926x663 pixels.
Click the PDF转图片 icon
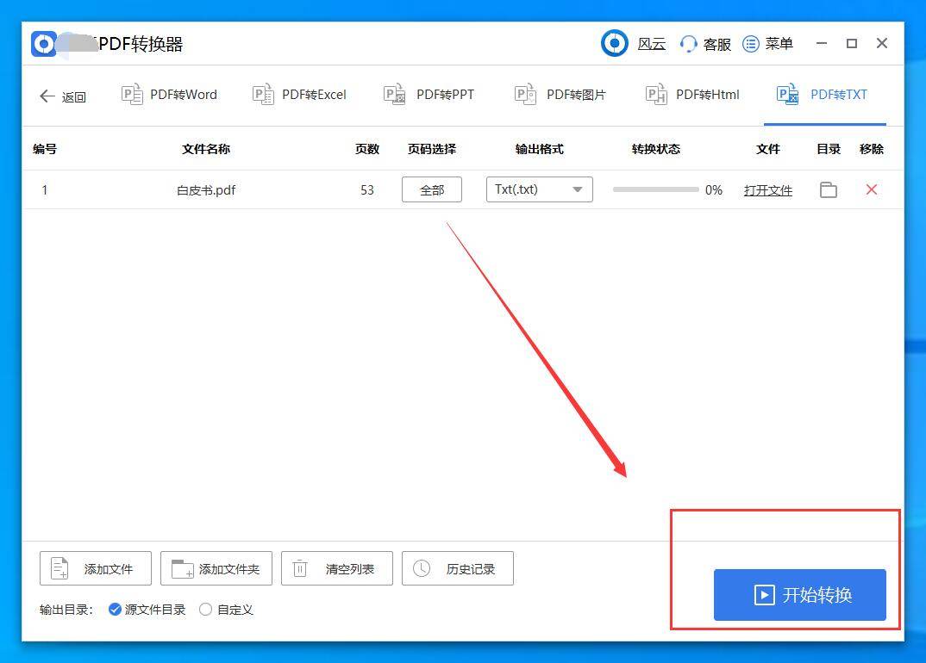[x=526, y=95]
